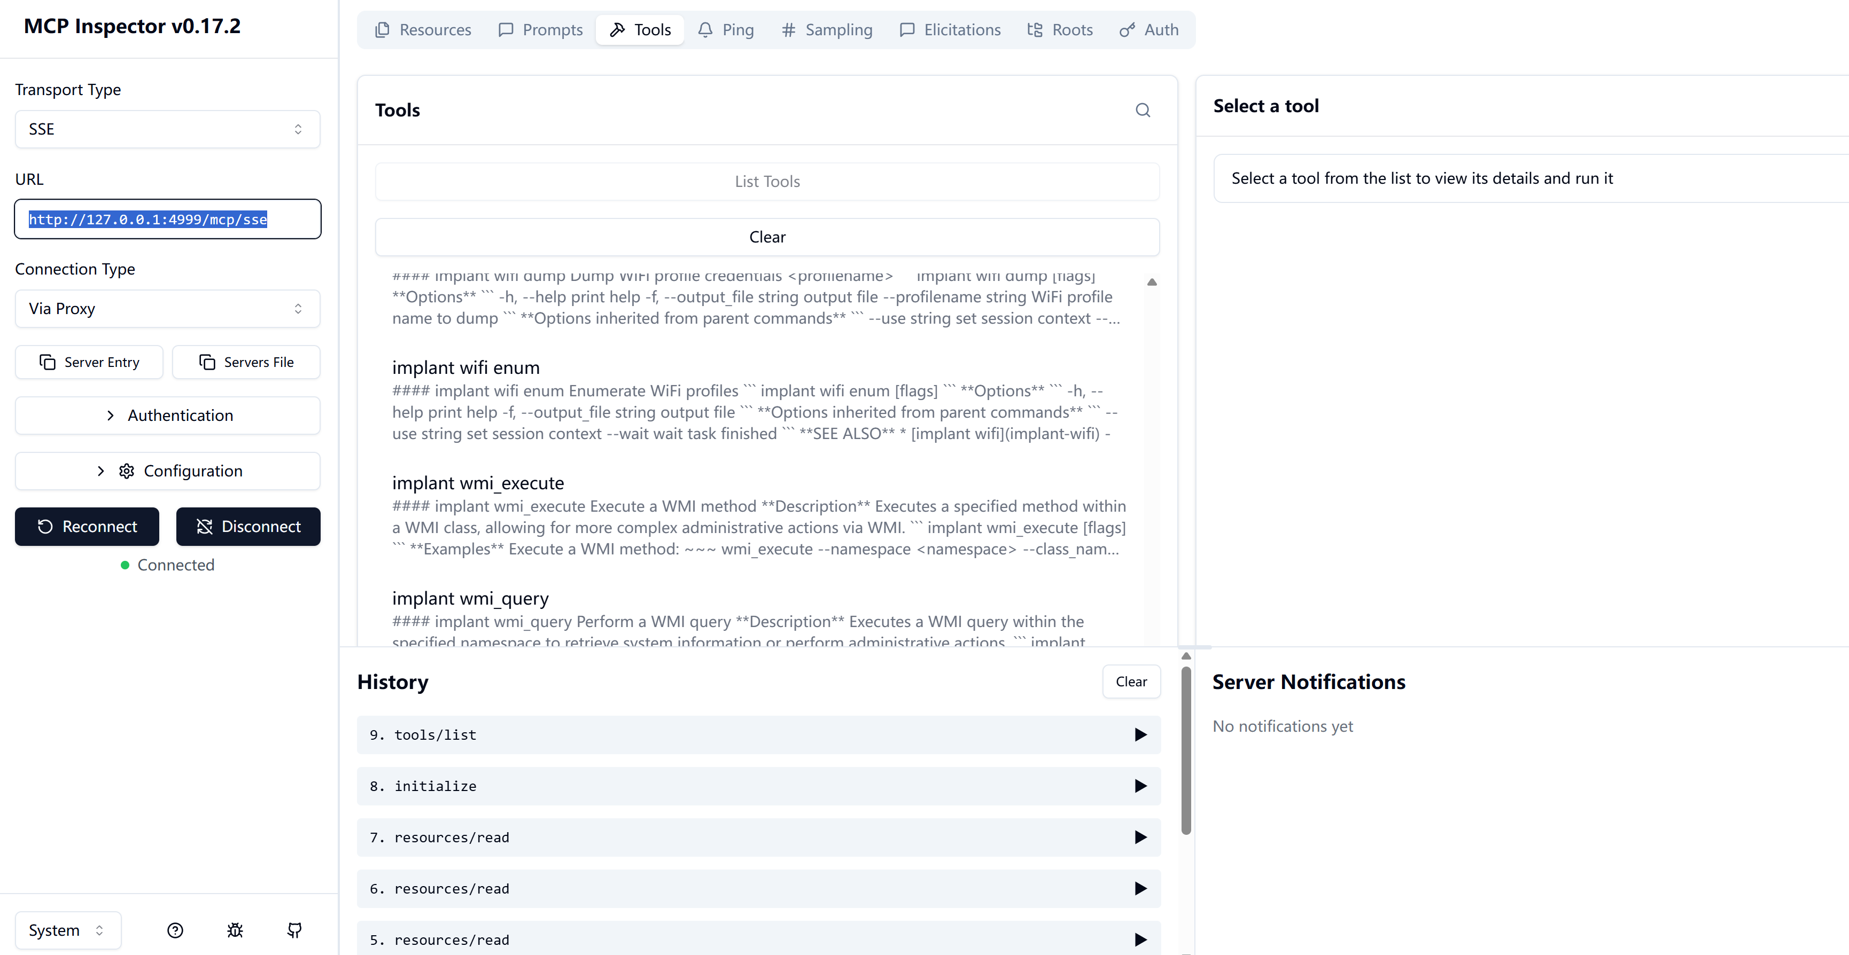The width and height of the screenshot is (1849, 955).
Task: Expand the Configuration section
Action: pos(167,471)
